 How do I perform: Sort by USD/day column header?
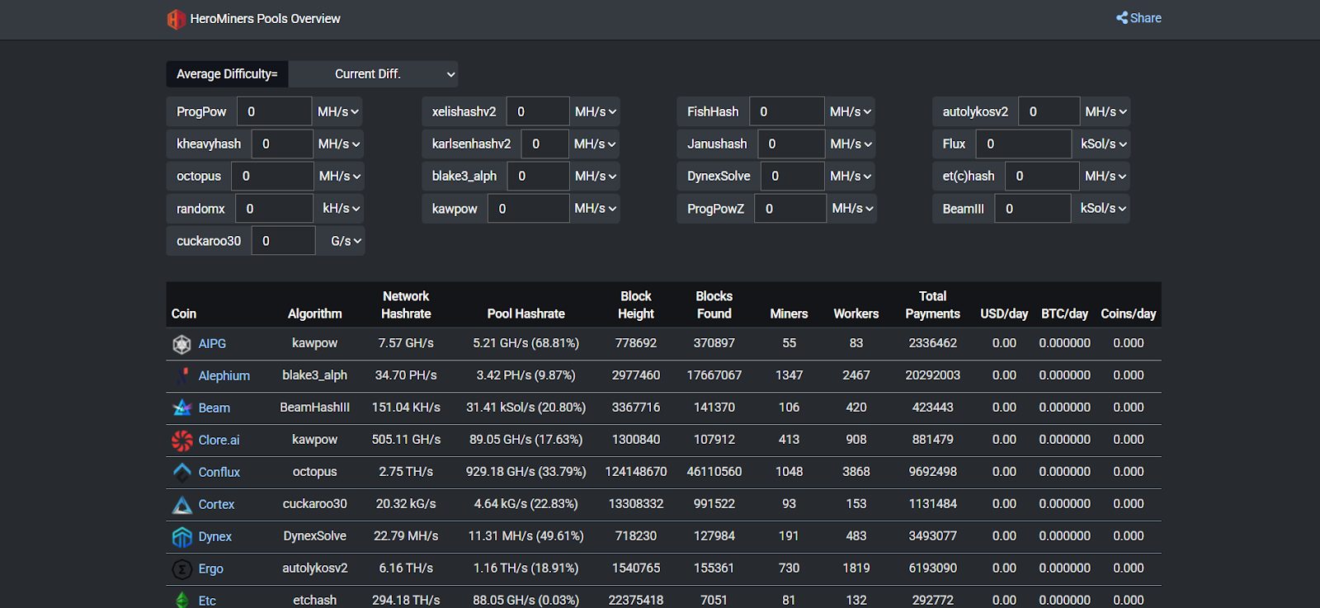(1004, 313)
